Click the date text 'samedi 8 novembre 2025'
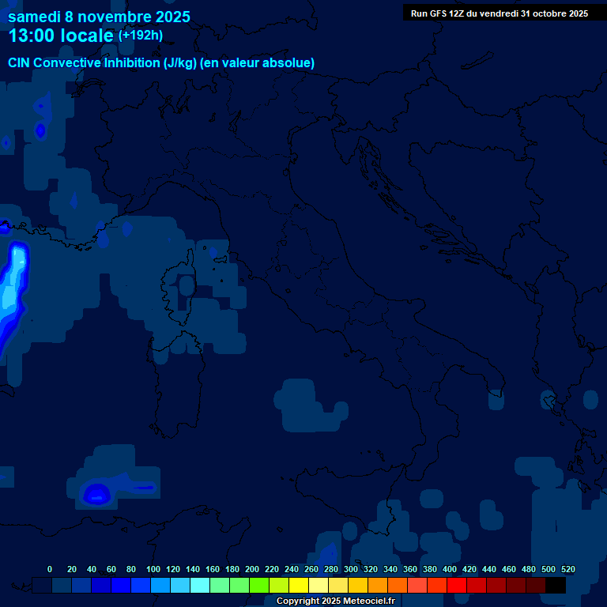Image resolution: width=607 pixels, height=607 pixels. click(99, 17)
